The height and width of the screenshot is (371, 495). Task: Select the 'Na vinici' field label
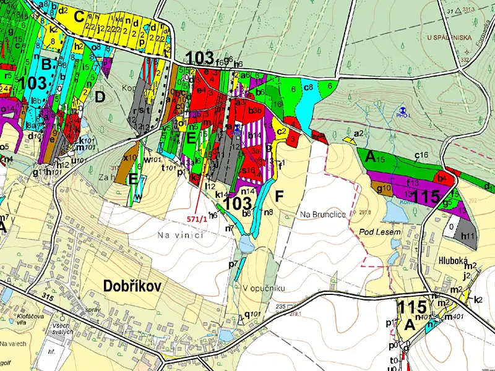tap(181, 235)
